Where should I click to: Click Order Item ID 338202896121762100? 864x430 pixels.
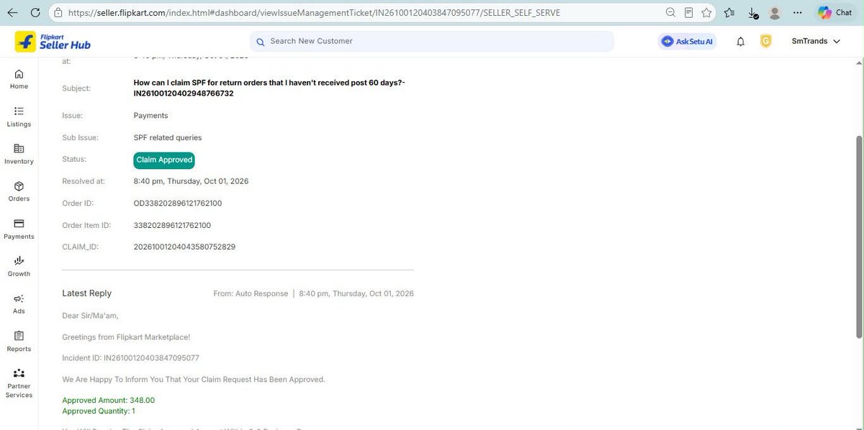[x=172, y=225]
